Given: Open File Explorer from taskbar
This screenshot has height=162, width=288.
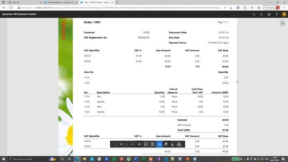Looking at the screenshot, I should [85, 159].
